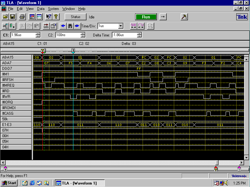The image size is (250, 187).
Task: Click the Print icon in toolbar
Action: [x=22, y=17]
